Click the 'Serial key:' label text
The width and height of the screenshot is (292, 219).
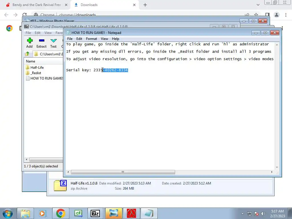[79, 70]
